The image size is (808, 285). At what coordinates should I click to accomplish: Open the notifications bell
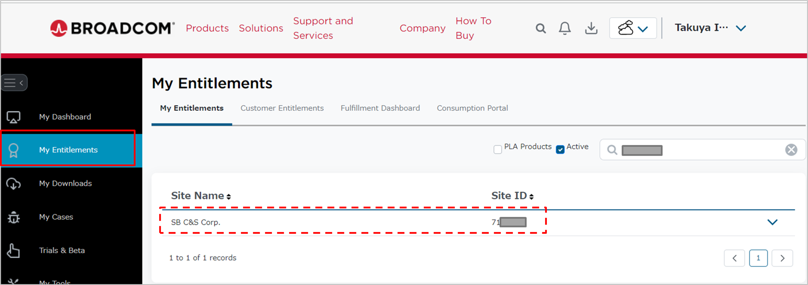pyautogui.click(x=565, y=28)
